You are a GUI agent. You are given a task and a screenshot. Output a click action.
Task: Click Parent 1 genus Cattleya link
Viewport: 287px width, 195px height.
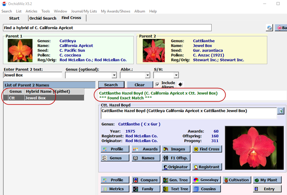(68, 41)
